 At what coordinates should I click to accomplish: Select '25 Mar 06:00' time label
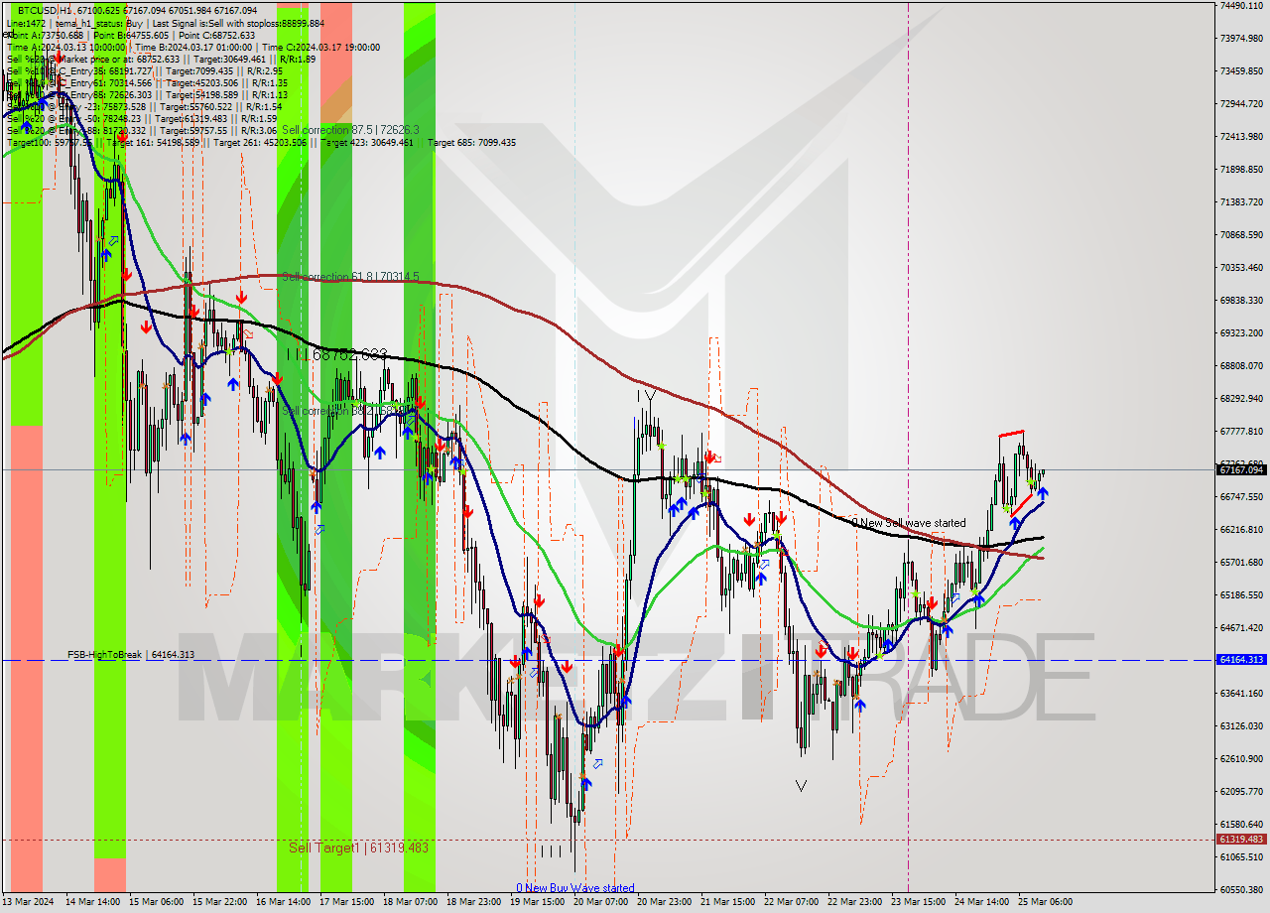(x=1045, y=903)
